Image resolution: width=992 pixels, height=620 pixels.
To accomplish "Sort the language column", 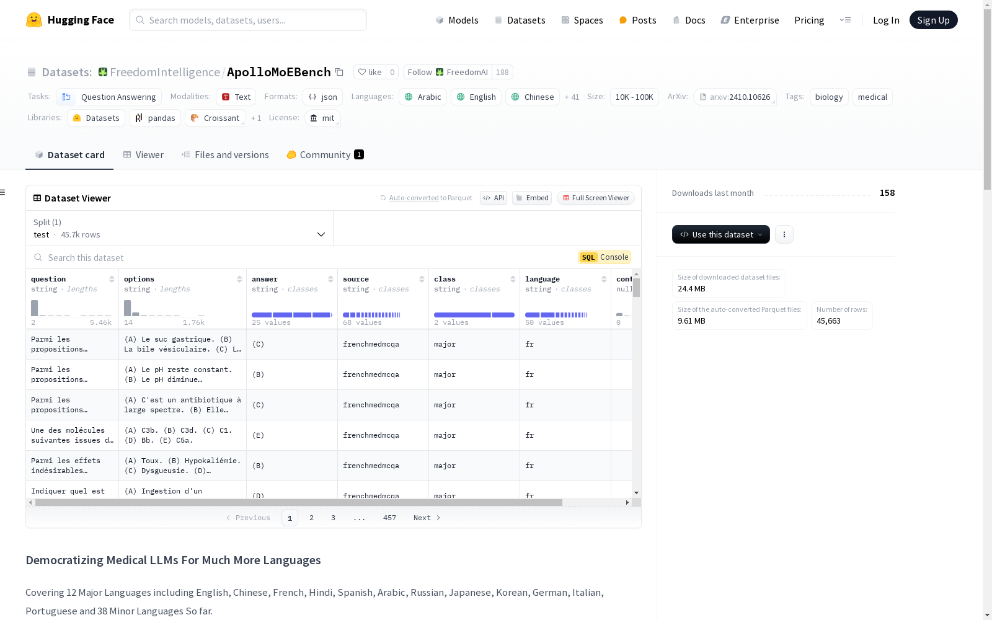I will (604, 279).
